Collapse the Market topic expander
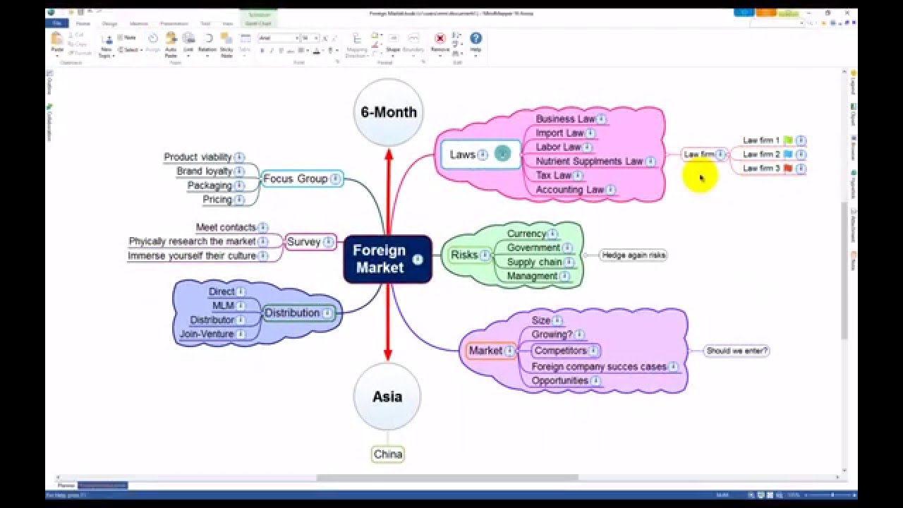The width and height of the screenshot is (903, 508). click(x=510, y=351)
